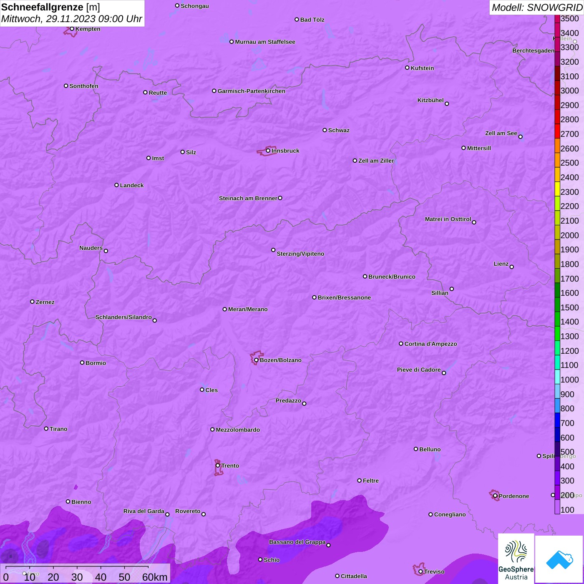Viewport: 584px width, 584px height.
Task: Select the Lienz location marker dot
Action: (x=512, y=267)
